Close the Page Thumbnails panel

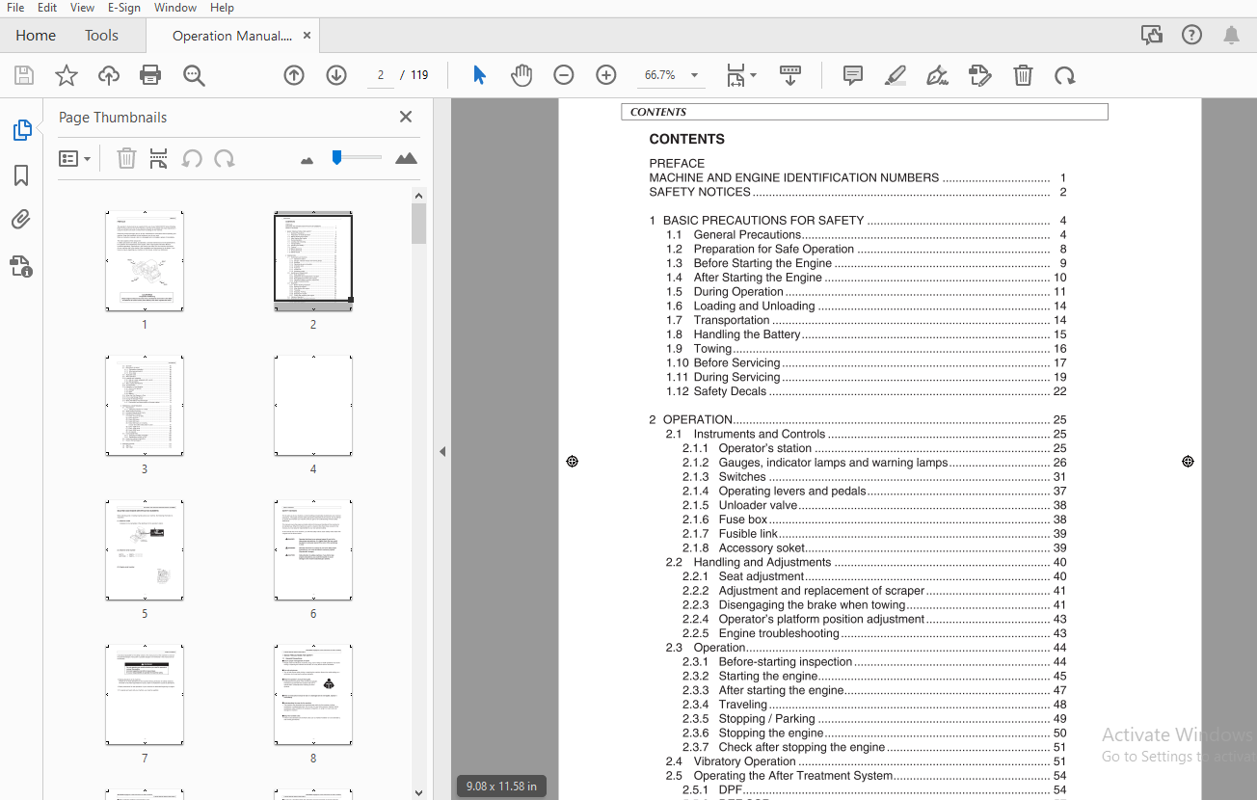(x=406, y=117)
